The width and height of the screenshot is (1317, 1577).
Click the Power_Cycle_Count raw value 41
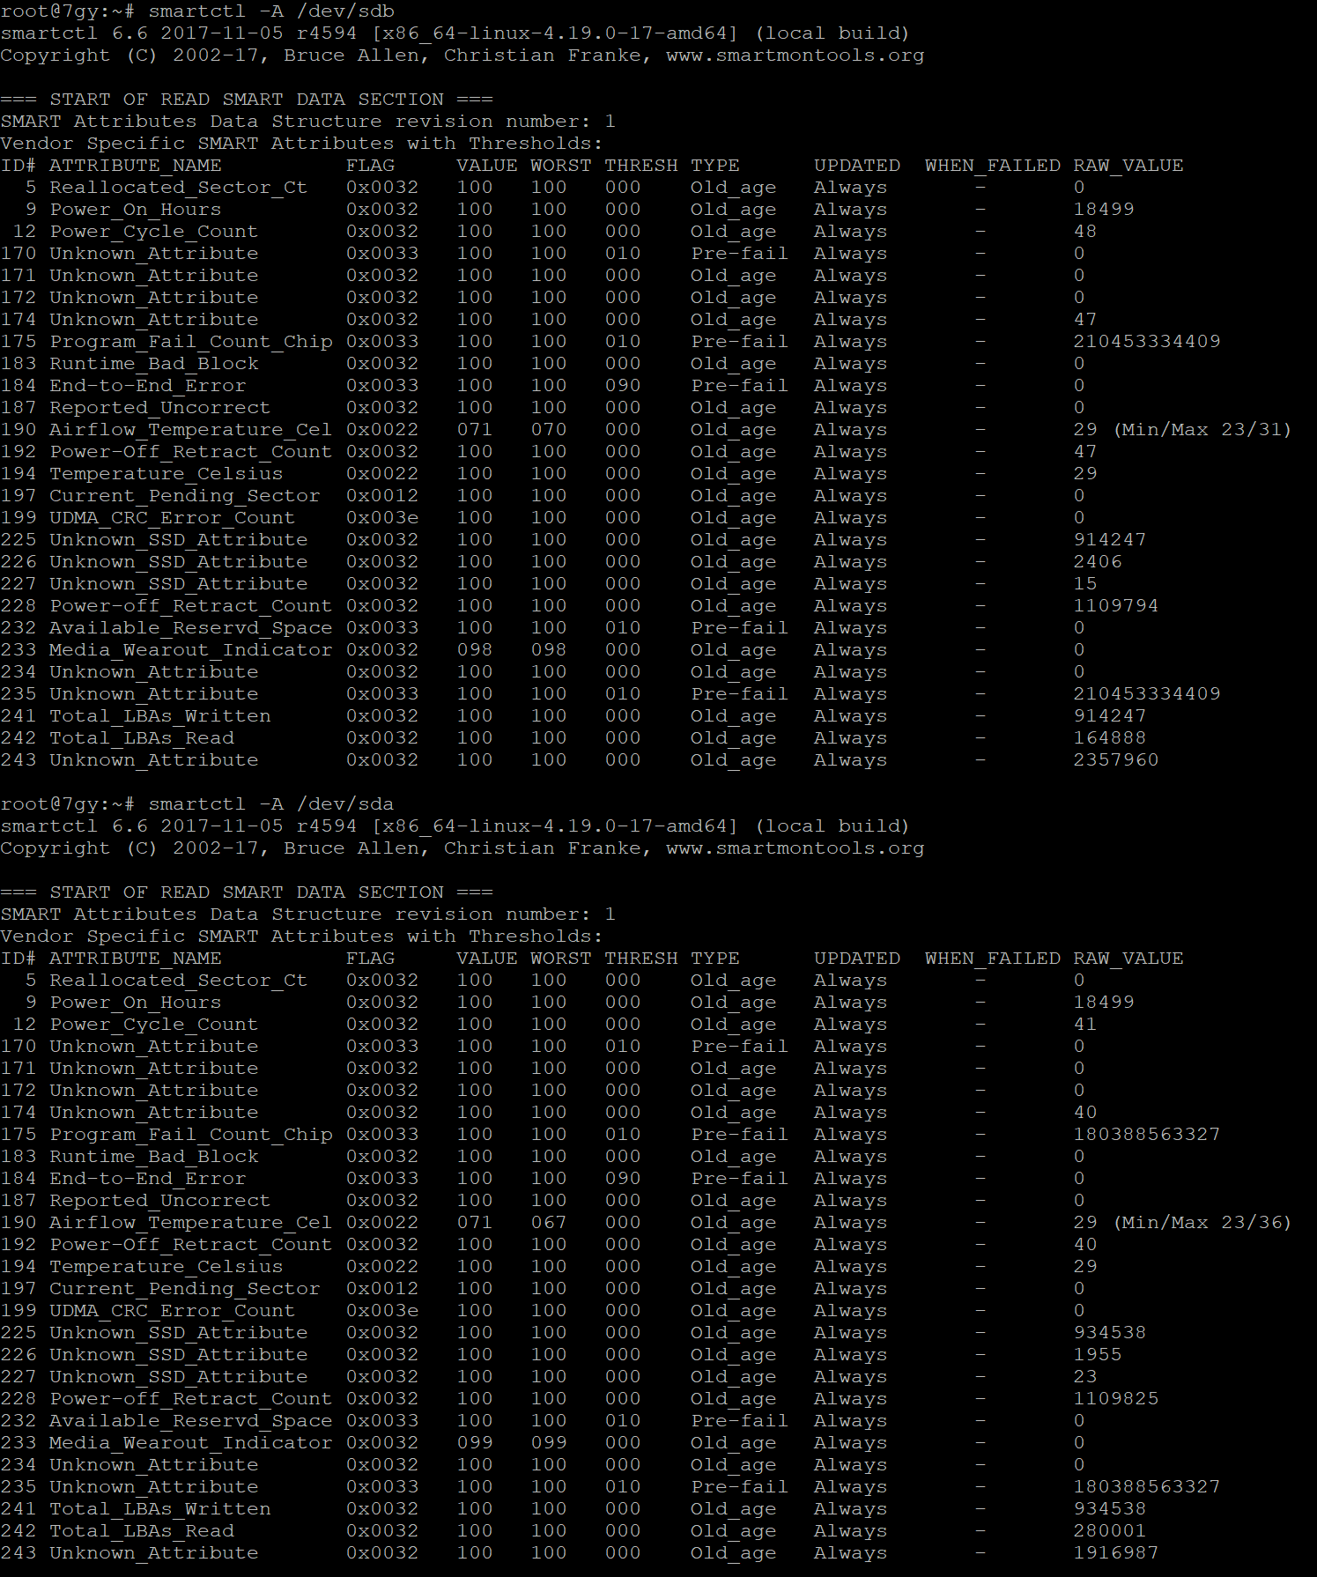pos(1084,1025)
